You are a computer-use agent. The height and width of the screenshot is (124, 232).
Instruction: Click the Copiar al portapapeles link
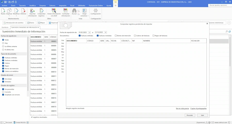pos(198,108)
